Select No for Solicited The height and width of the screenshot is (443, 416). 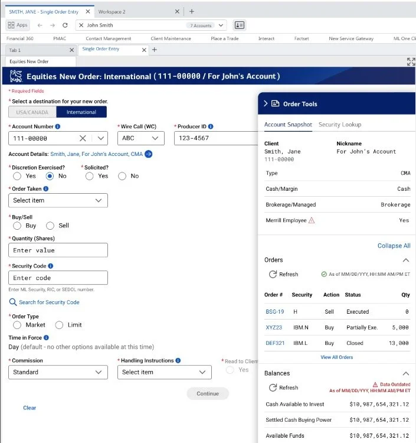[x=122, y=176]
